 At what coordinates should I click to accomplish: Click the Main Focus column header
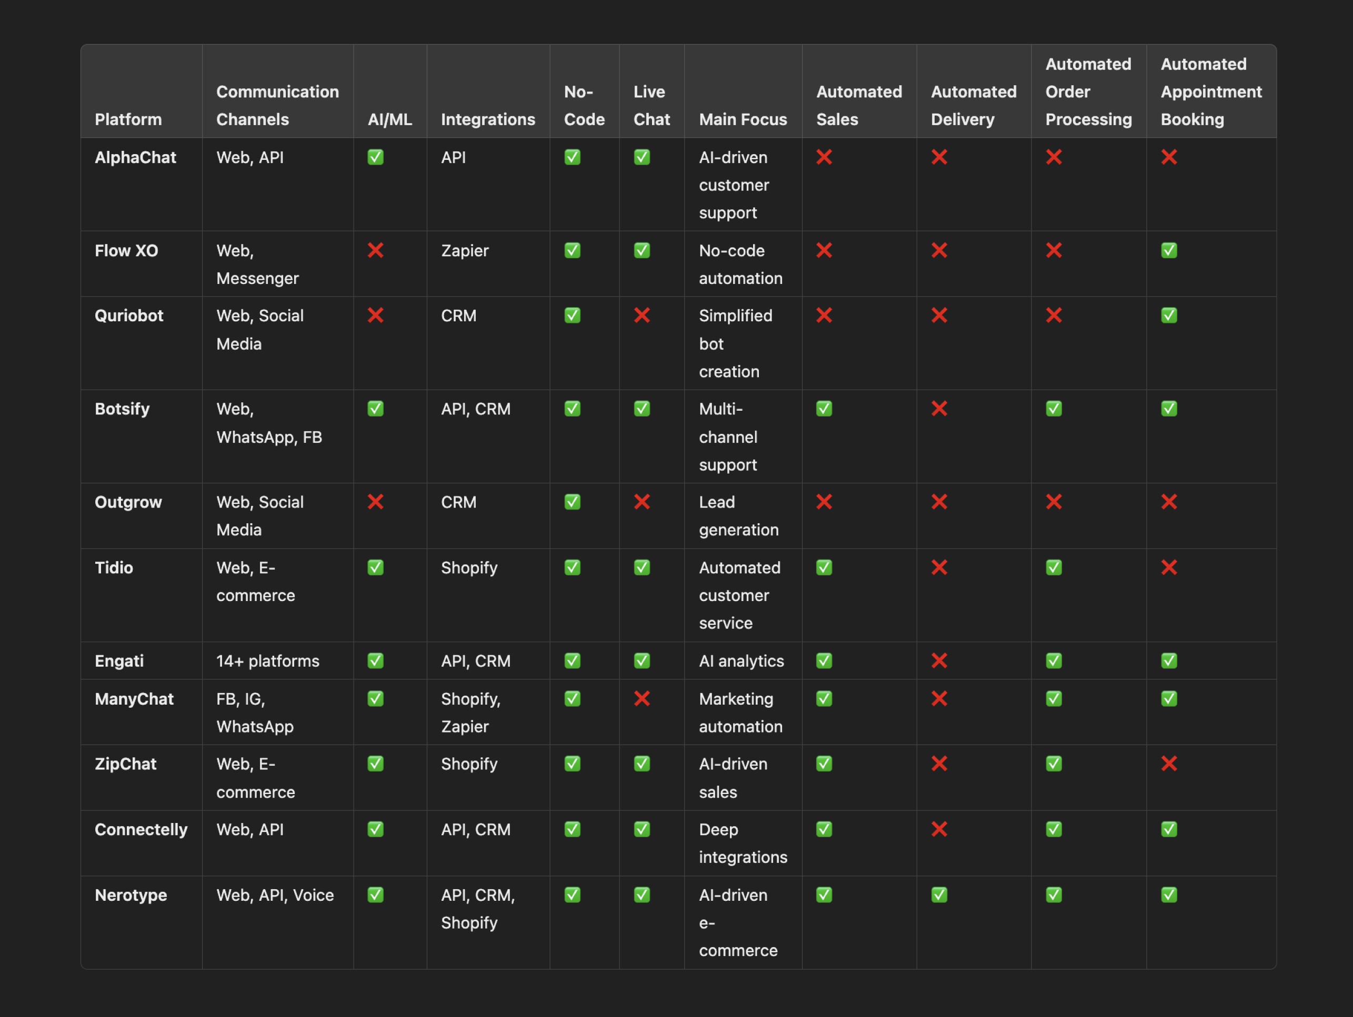pos(743,119)
